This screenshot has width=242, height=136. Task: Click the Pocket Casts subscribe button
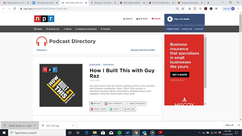(x=98, y=109)
